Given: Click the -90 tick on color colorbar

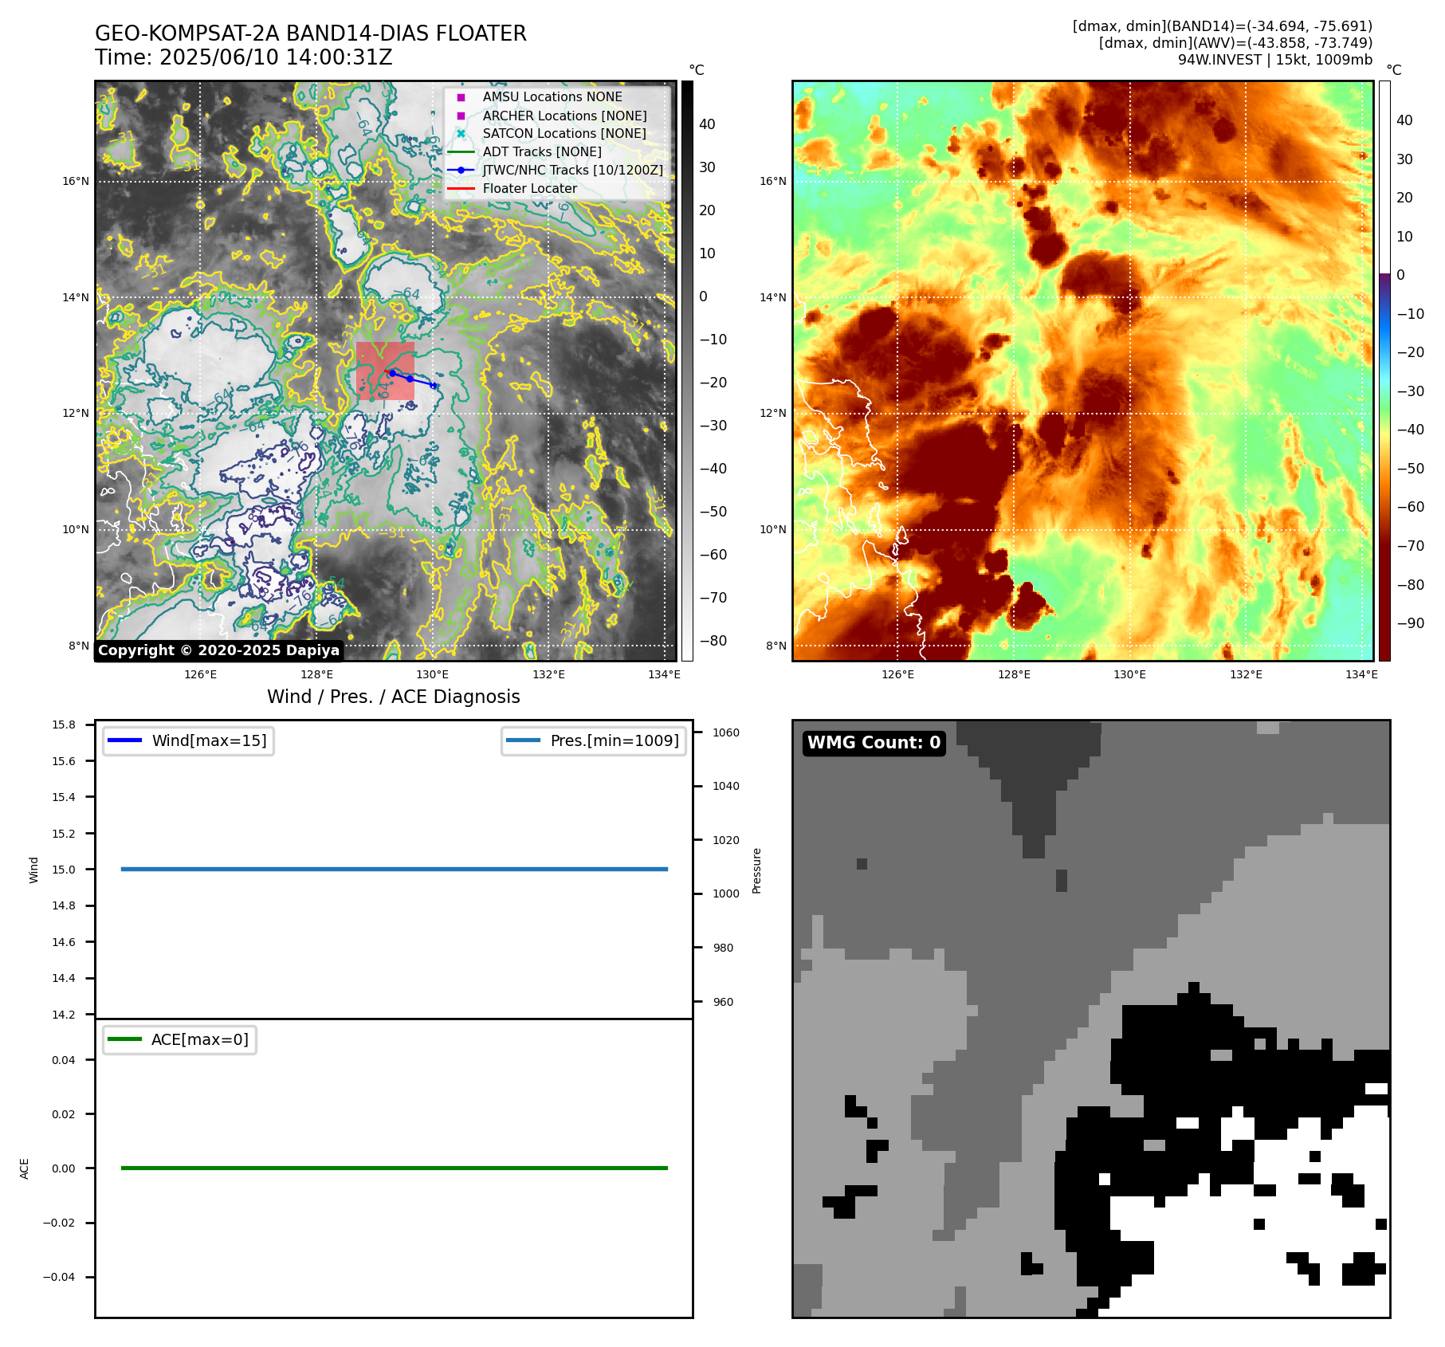Looking at the screenshot, I should coord(1410,623).
